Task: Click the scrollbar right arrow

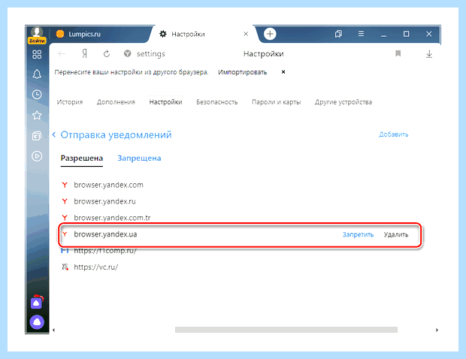Action: point(437,330)
